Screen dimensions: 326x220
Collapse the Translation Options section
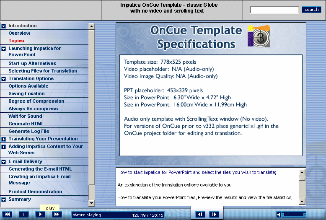[3, 79]
